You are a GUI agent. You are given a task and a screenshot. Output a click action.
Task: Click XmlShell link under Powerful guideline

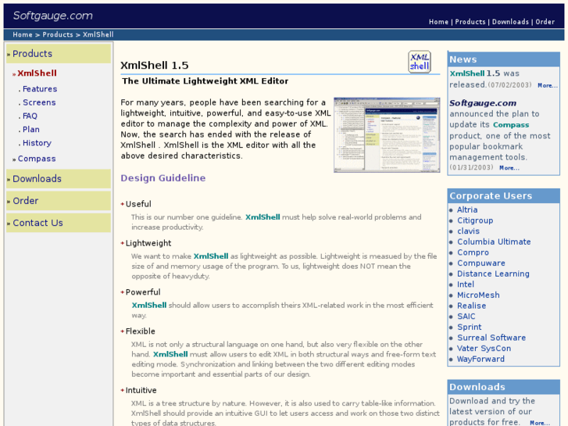pyautogui.click(x=149, y=306)
